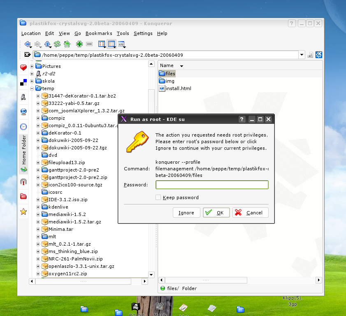Go forward with the Forward arrow icon
Screen dimensions: 346x316
37,44
